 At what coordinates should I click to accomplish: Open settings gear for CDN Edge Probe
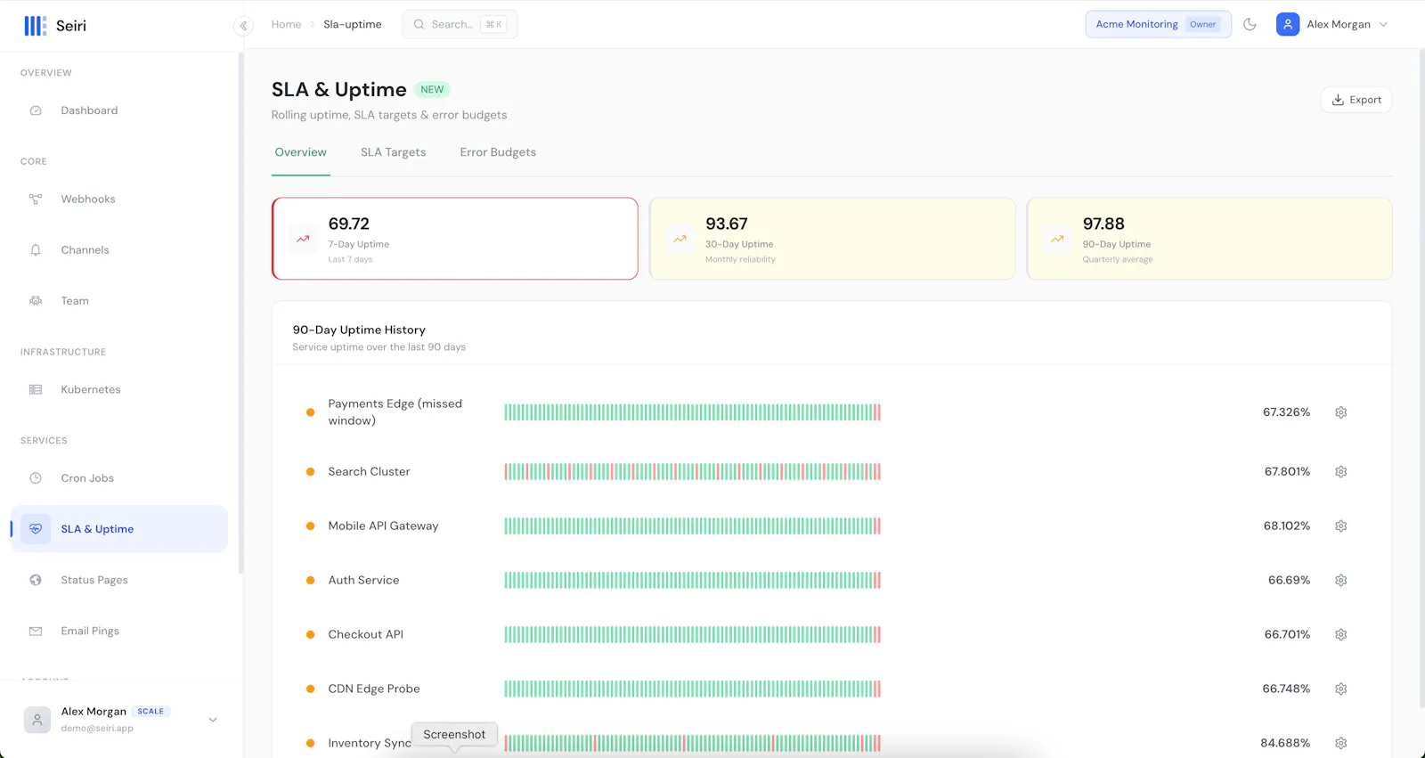pyautogui.click(x=1340, y=689)
